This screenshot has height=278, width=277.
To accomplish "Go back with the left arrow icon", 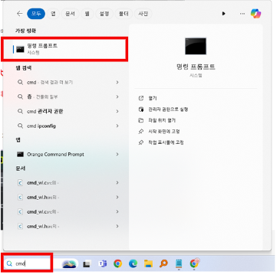I will point(19,14).
